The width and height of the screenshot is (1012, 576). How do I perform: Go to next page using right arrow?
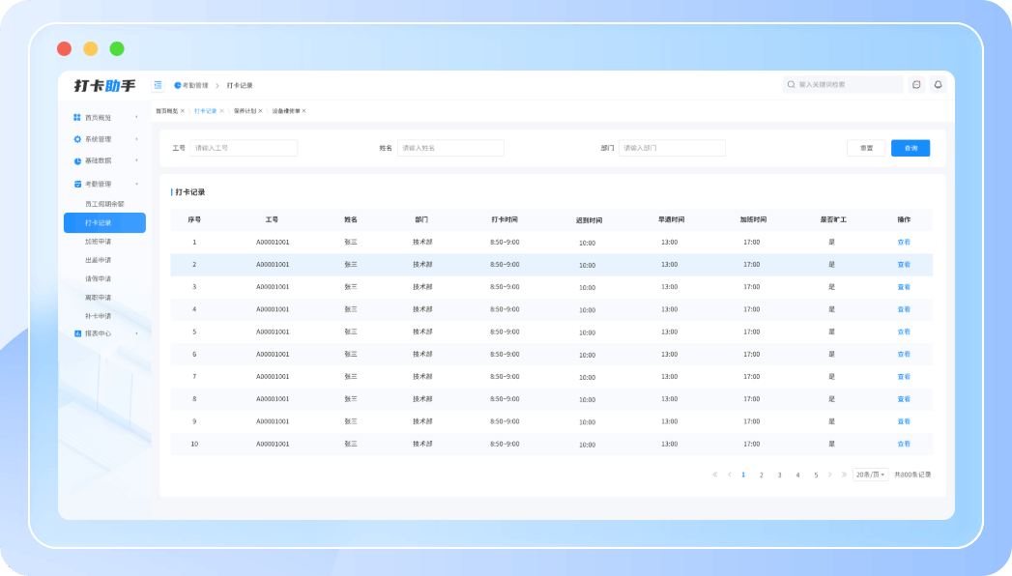(829, 475)
